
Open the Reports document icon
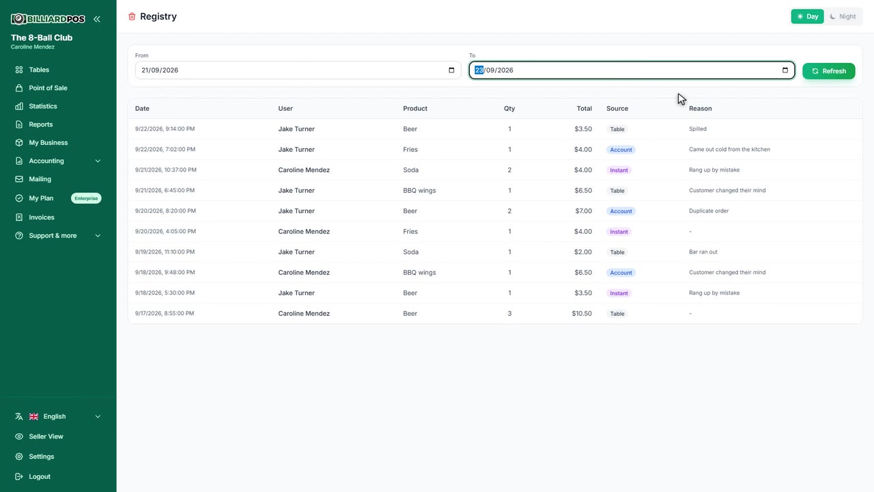tap(19, 124)
